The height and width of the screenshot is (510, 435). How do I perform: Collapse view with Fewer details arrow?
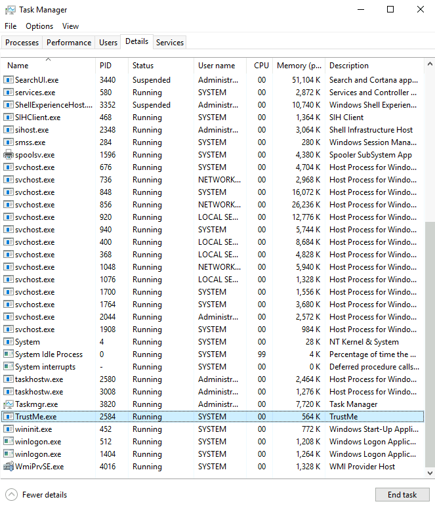click(11, 495)
